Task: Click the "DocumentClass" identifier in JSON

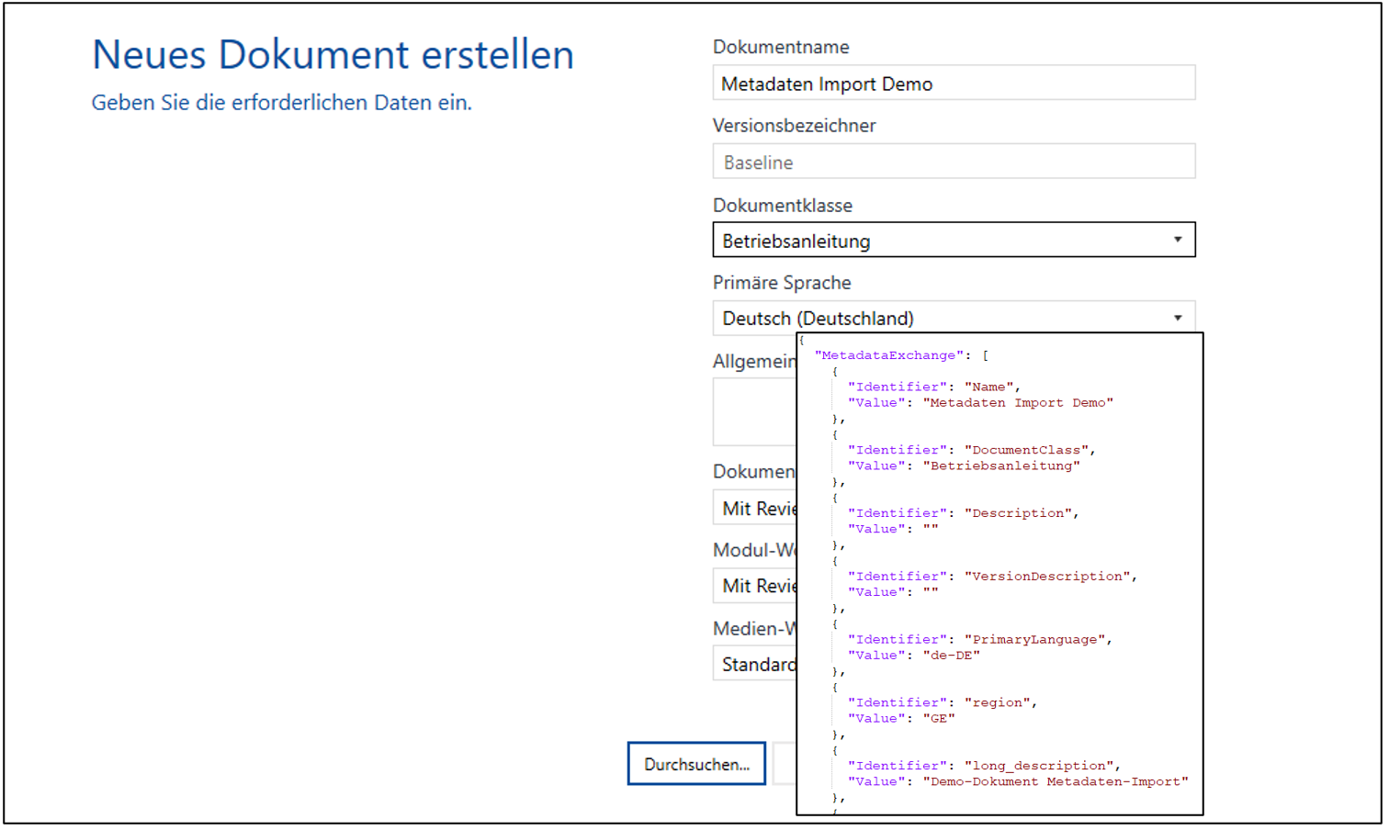Action: click(x=1029, y=450)
